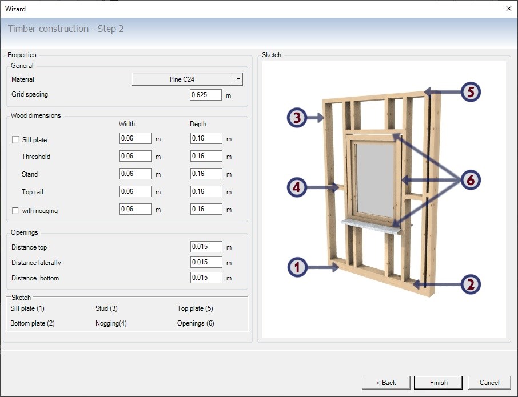
Task: Click the number 4 nogging marker
Action: click(x=298, y=186)
